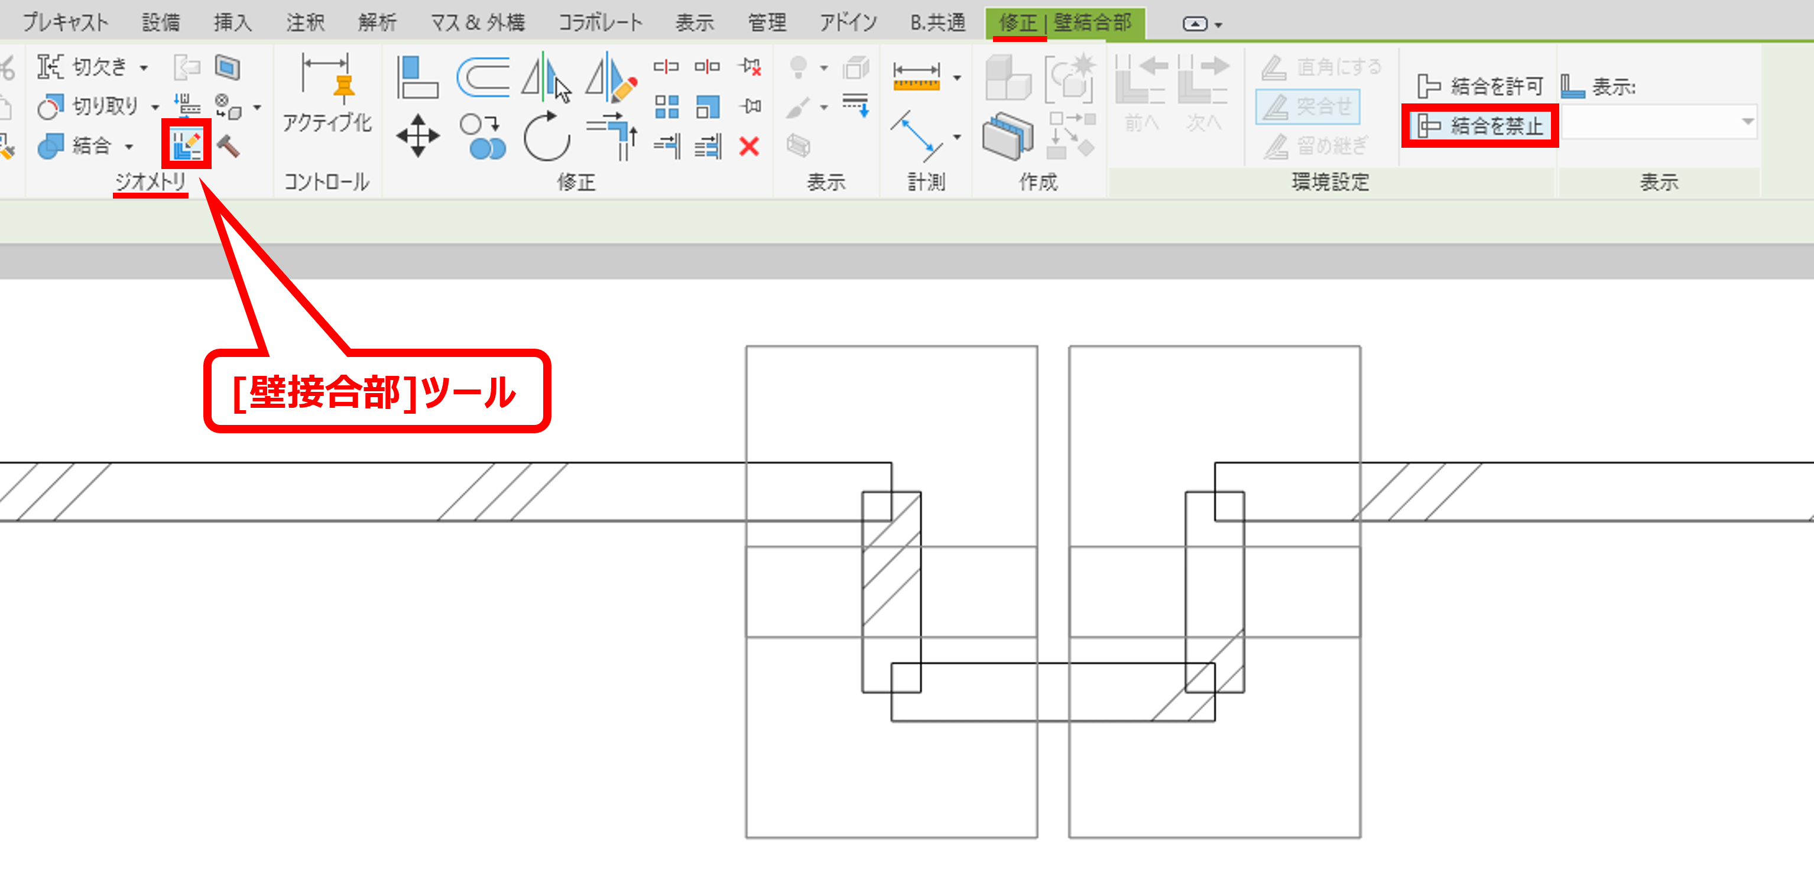Expand the 切り取り dropdown arrow

(155, 108)
